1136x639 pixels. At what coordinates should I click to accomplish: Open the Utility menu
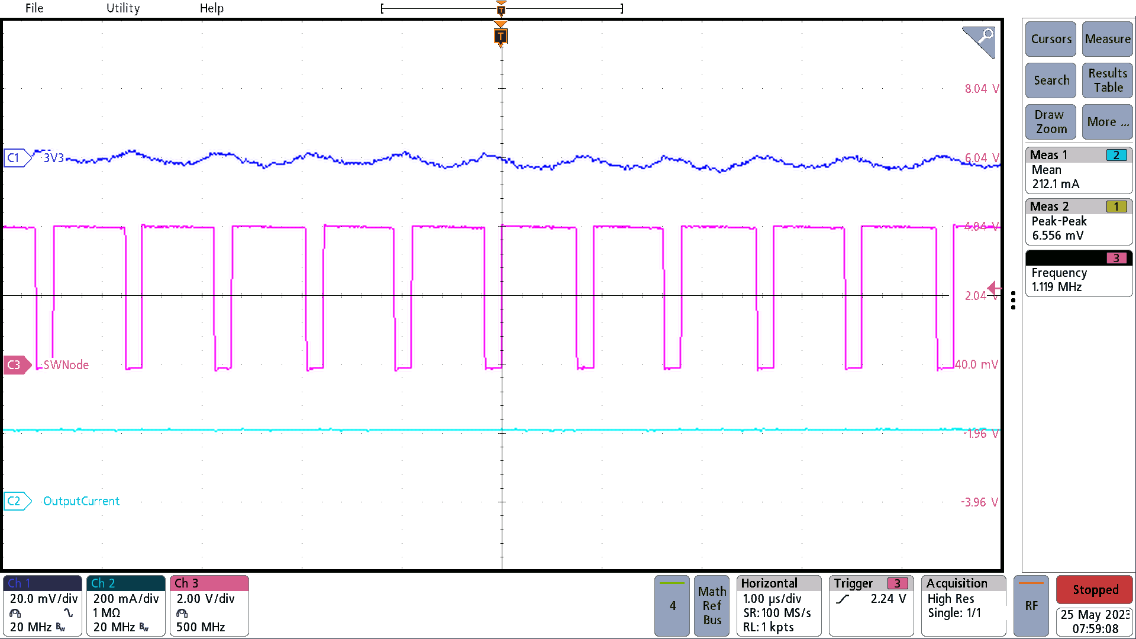click(x=122, y=8)
